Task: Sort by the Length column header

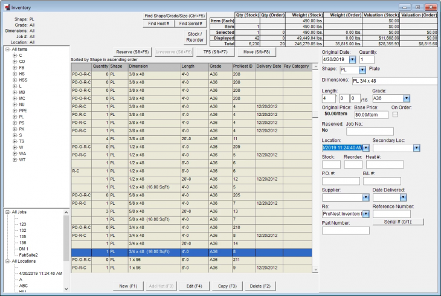Action: [x=195, y=66]
